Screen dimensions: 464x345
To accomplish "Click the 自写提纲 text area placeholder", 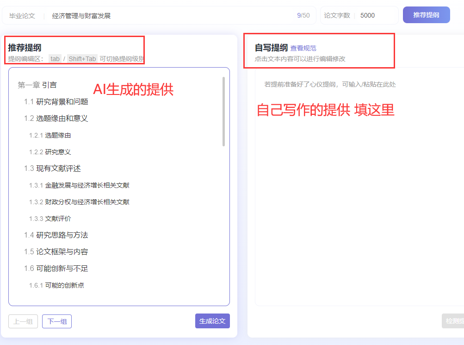I will (330, 84).
